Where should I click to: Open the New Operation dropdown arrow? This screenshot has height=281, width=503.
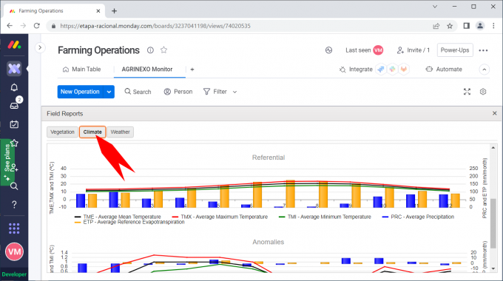click(x=109, y=92)
